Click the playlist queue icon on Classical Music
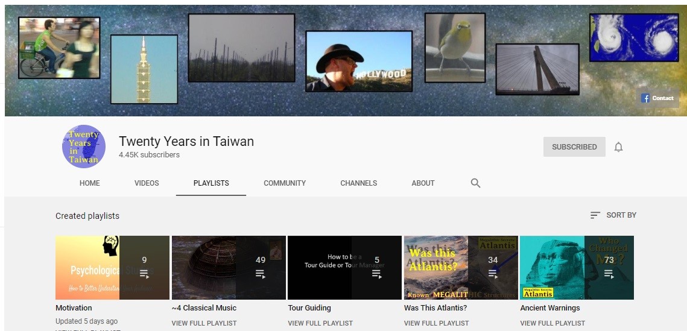The width and height of the screenshot is (687, 331). coord(260,274)
